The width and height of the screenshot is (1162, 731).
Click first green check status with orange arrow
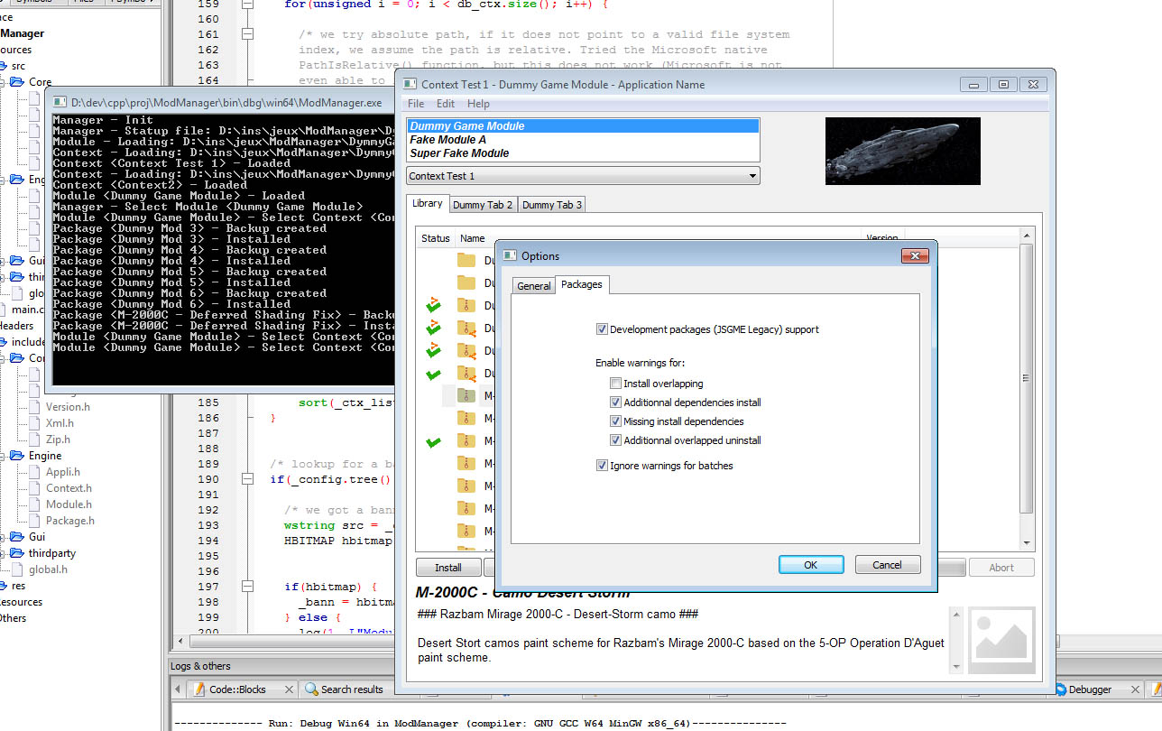(x=433, y=304)
